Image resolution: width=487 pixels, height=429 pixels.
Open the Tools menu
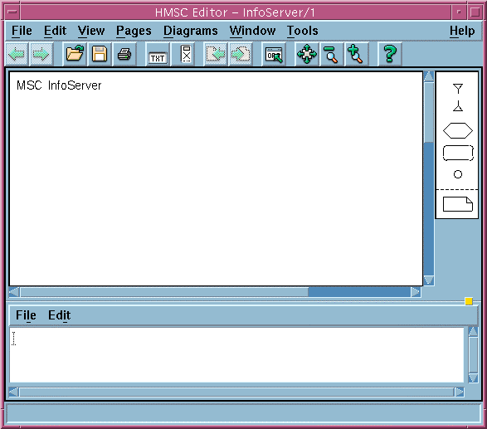(x=302, y=31)
